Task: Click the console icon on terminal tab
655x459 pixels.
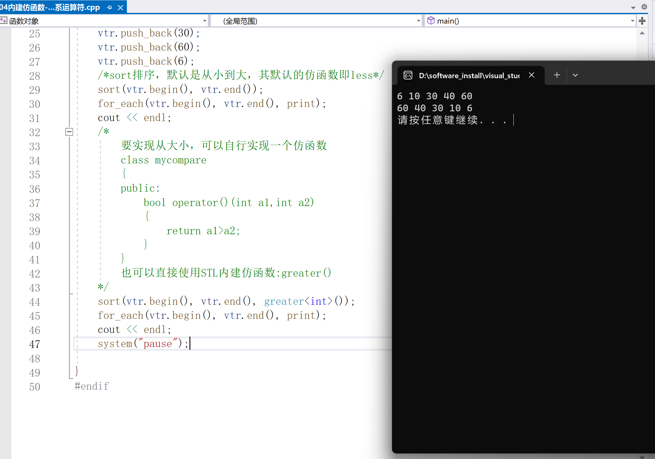Action: pos(408,75)
